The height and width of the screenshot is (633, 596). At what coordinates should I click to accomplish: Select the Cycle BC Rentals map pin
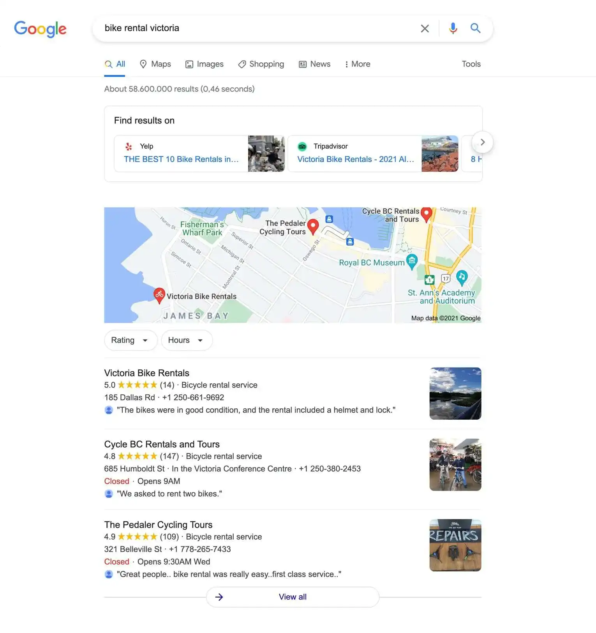pyautogui.click(x=427, y=215)
